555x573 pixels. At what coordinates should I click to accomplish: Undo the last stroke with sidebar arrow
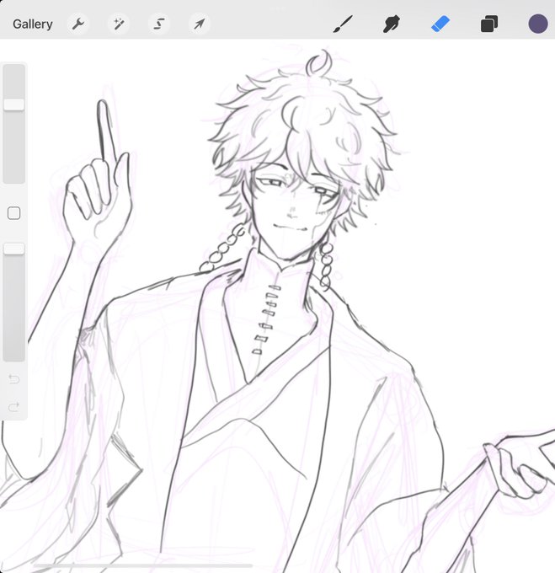click(13, 379)
